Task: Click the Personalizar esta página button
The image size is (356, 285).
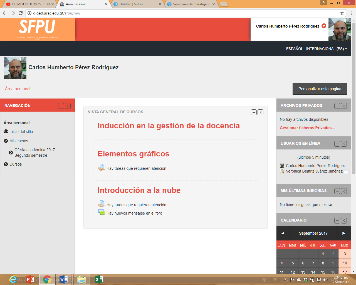Action: point(320,89)
